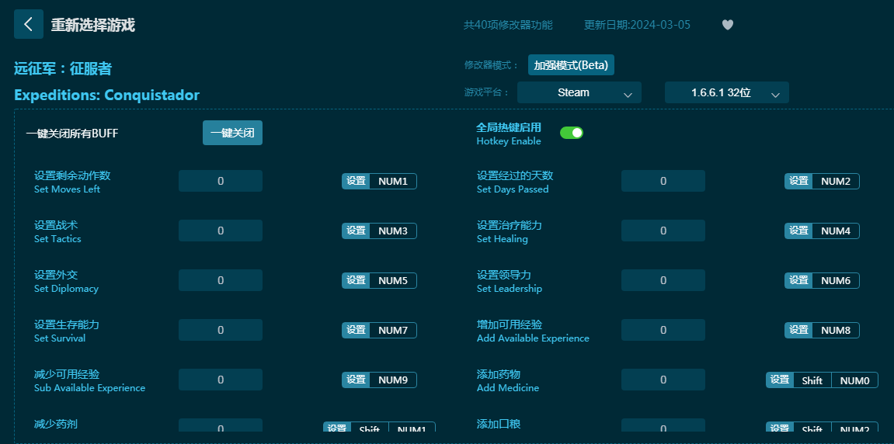Screen dimensions: 894x444
Task: Toggle the Hotkey Enable switch
Action: 572,133
